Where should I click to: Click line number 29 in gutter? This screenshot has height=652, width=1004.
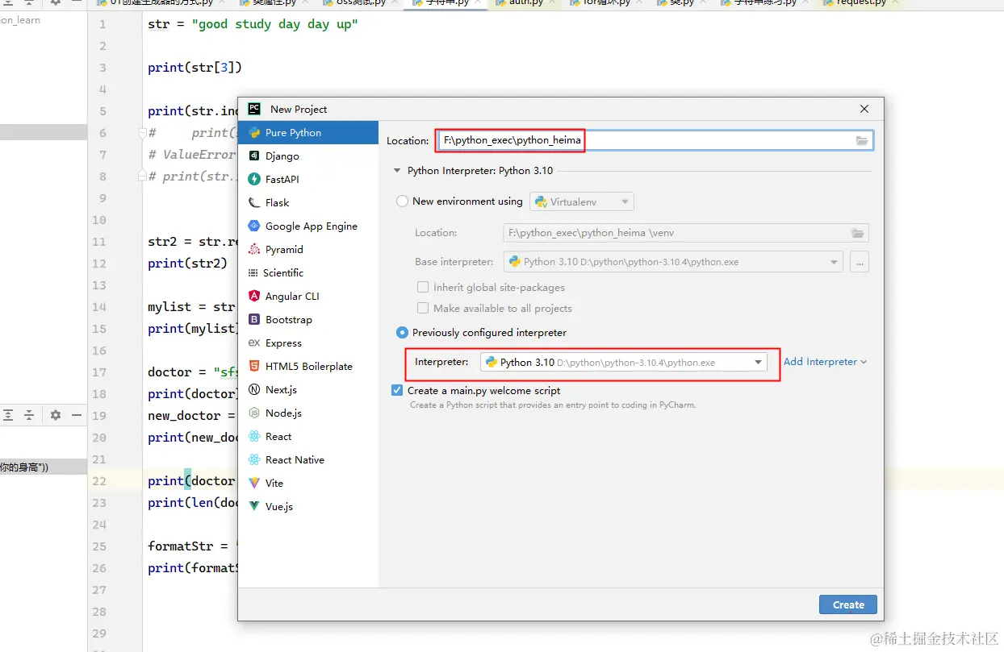click(99, 633)
